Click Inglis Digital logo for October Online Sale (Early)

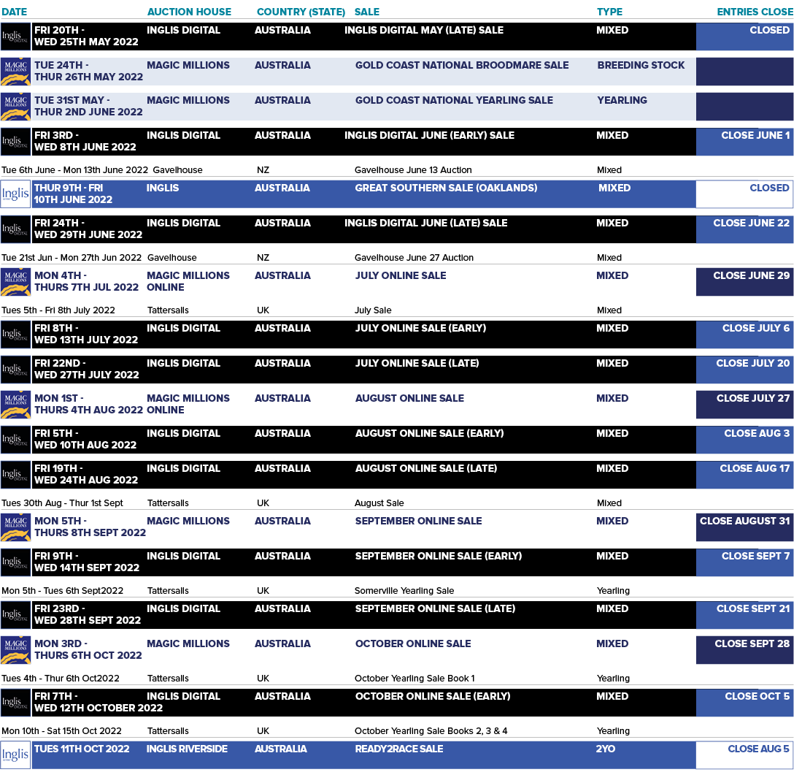[x=15, y=703]
